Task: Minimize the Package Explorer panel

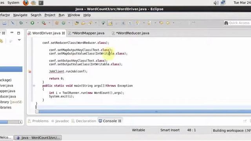Action: tap(12, 33)
